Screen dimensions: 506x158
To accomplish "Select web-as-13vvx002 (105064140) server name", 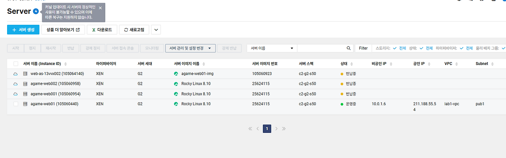I will pyautogui.click(x=57, y=74).
